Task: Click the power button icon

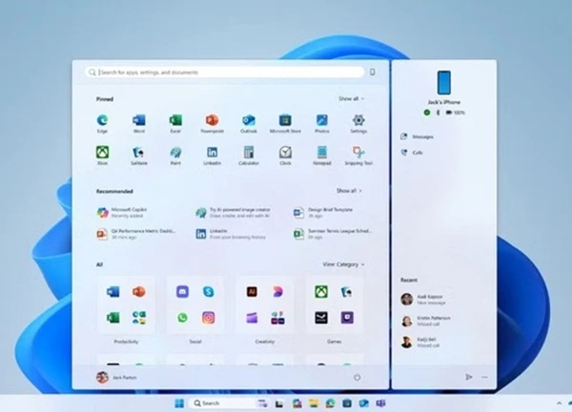Action: tap(357, 378)
